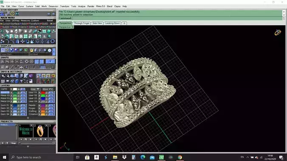Collapse the Layers panel with bottom chevron
287x161 pixels.
(x=28, y=118)
